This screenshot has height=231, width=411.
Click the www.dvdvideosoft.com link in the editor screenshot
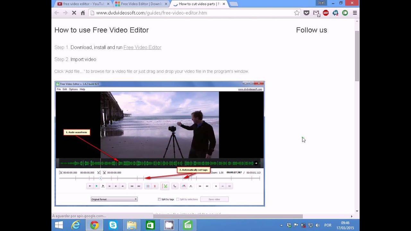250,89
